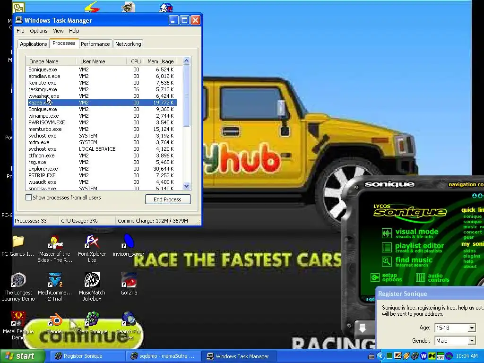
Task: Expand hidden tray icons with arrow
Action: pyautogui.click(x=380, y=356)
